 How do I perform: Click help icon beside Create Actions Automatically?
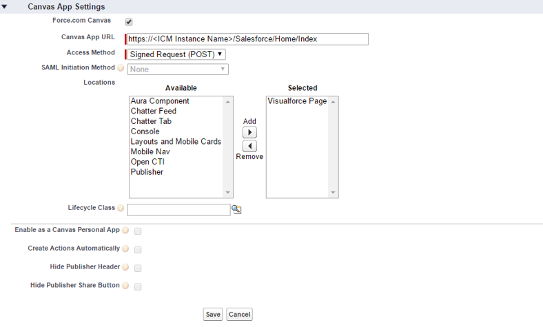[125, 249]
